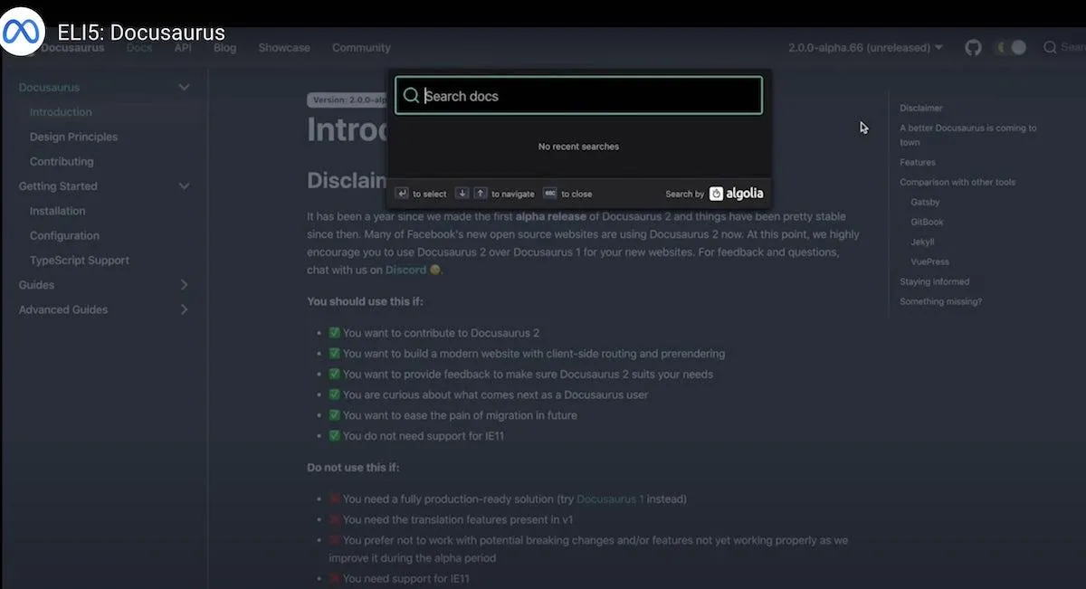Select Introduction in the sidebar
Viewport: 1086px width, 589px height.
pyautogui.click(x=61, y=112)
